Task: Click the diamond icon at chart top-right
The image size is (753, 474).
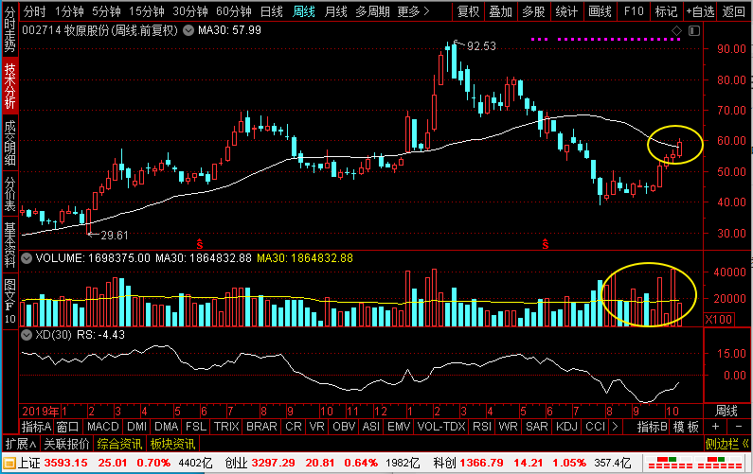Action: [x=676, y=31]
